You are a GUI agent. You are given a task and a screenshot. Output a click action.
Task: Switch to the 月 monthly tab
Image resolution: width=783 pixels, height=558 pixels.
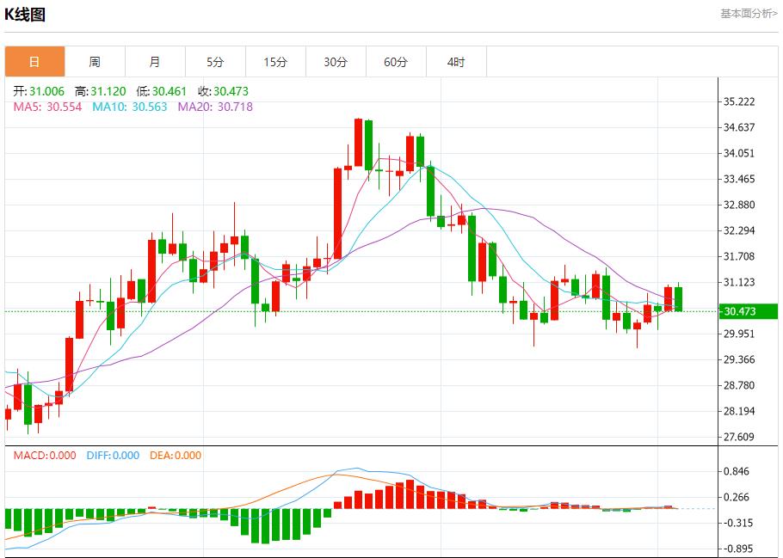(155, 62)
